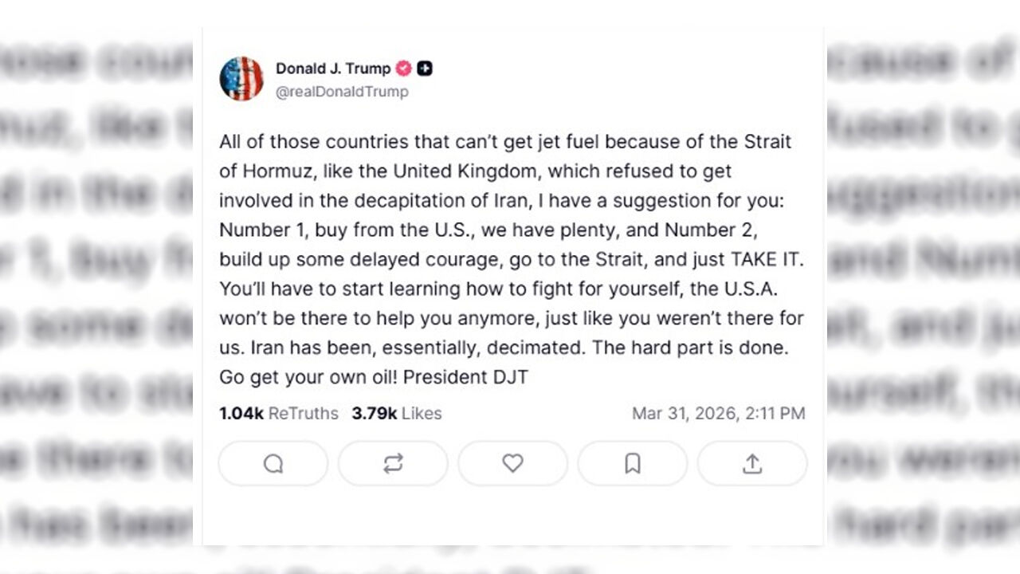Bookmark the post using the bookmark icon

click(x=632, y=463)
